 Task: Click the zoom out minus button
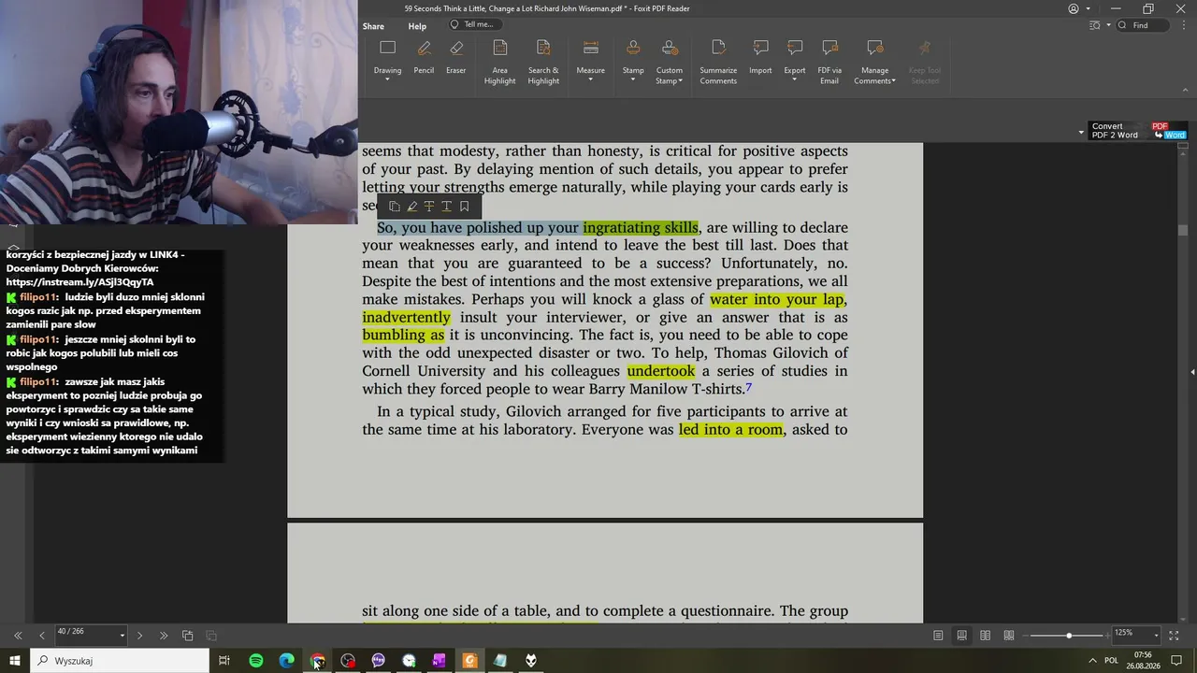1023,636
